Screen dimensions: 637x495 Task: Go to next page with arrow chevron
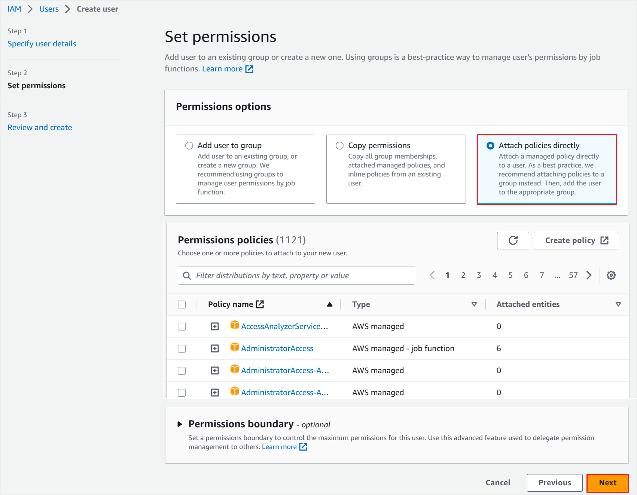(589, 275)
